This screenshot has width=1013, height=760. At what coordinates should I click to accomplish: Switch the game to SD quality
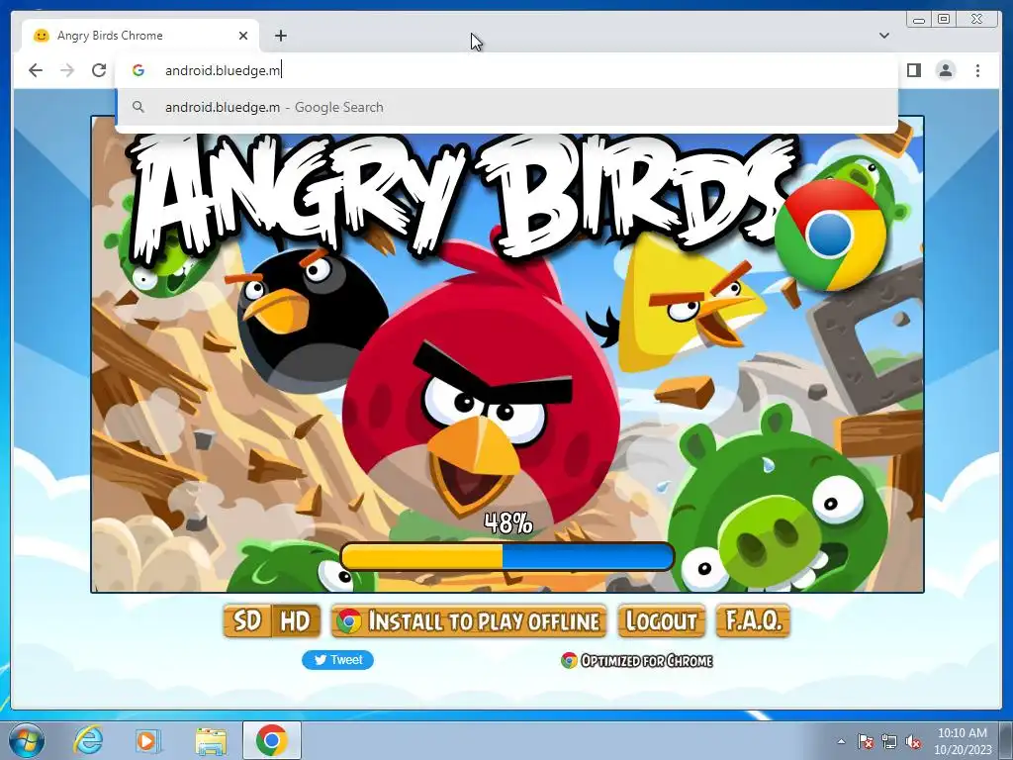click(247, 621)
